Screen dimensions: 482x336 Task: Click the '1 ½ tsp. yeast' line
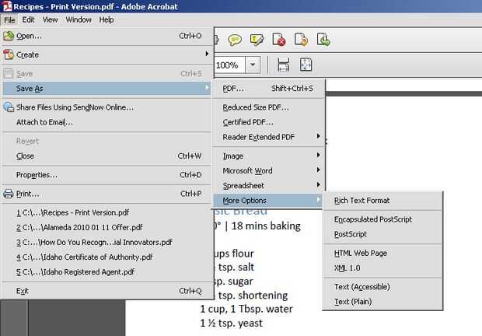tap(231, 323)
